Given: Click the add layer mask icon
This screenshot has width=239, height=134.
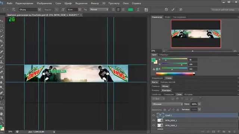Looking at the screenshot, I should [213, 131].
